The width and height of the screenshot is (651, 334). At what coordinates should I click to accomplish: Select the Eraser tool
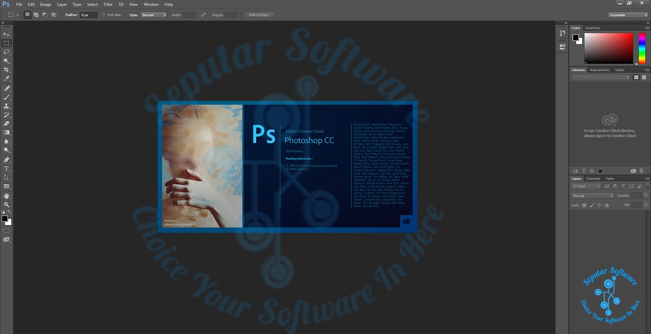7,124
